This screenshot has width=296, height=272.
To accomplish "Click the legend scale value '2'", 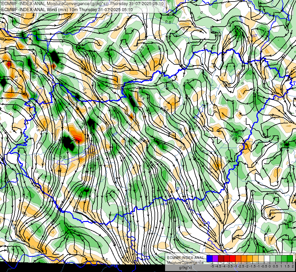I will [x=293, y=266].
